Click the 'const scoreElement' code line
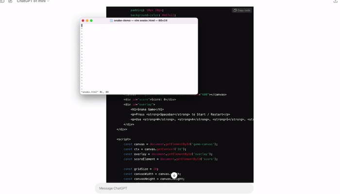 pos(170,159)
